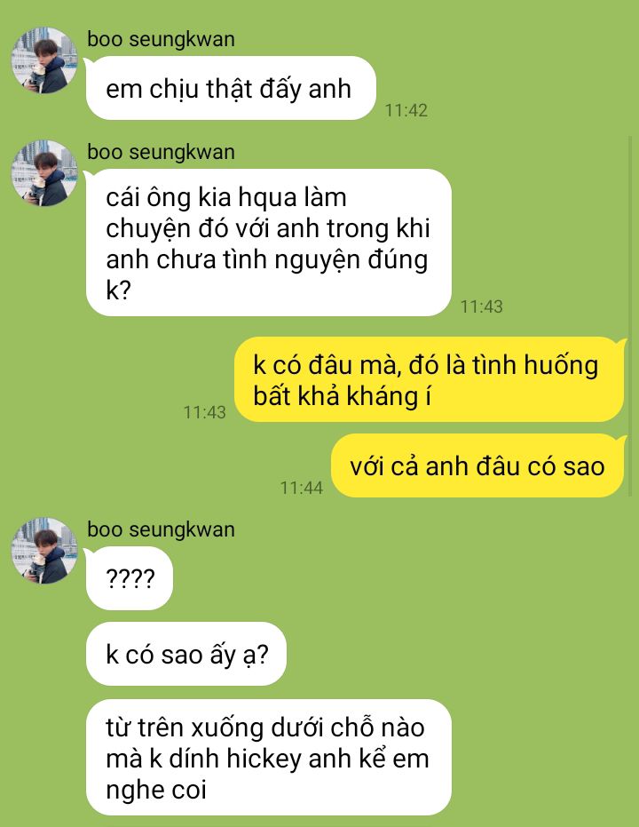Image resolution: width=639 pixels, height=827 pixels.
Task: Select sender name above 'em chịu thật đấy anh'
Action: click(x=161, y=40)
